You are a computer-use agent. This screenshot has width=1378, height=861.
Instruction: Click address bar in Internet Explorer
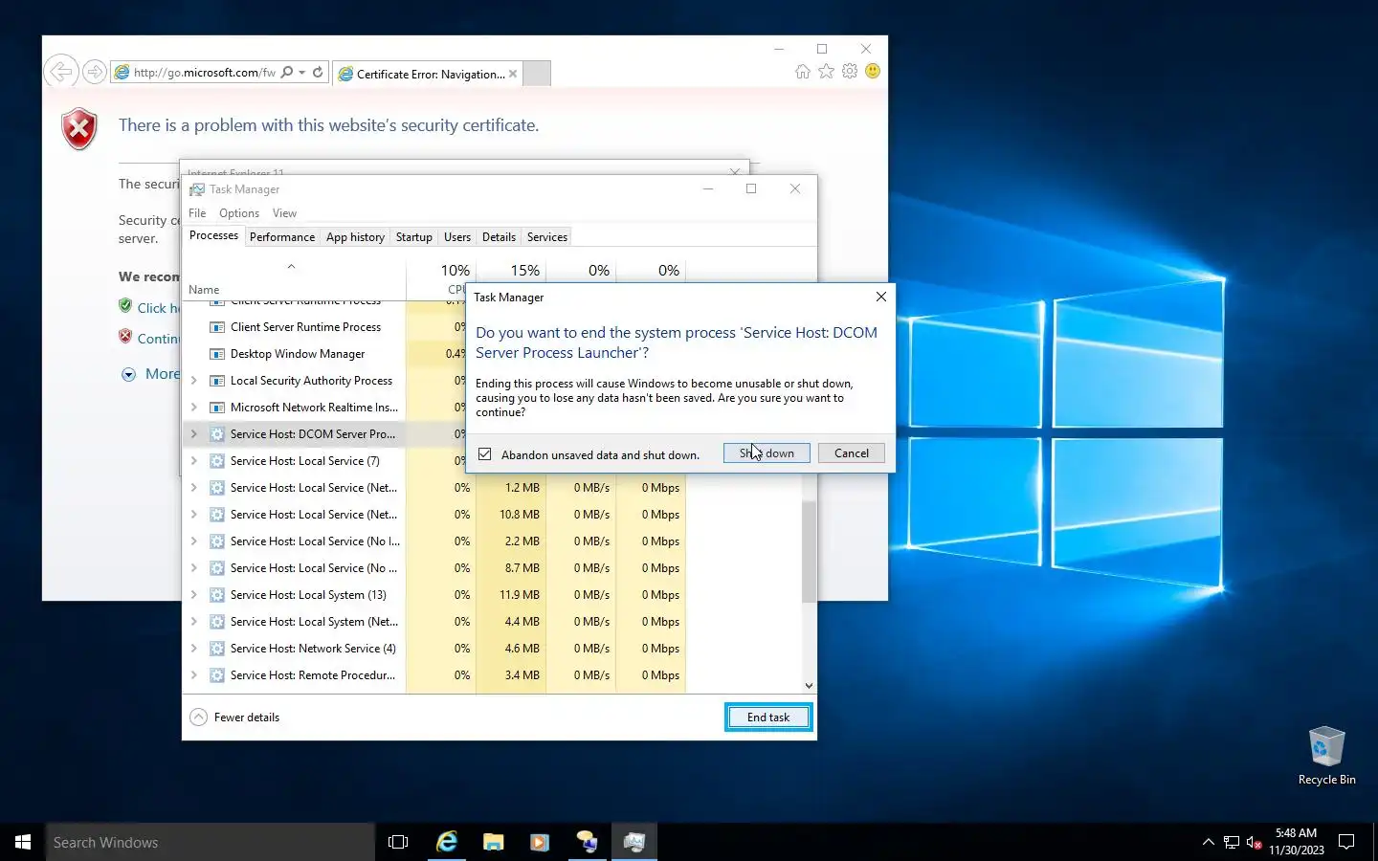pos(204,73)
